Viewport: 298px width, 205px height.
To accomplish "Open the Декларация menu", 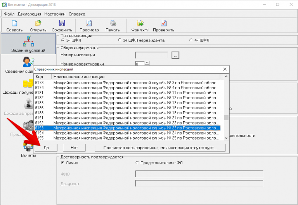I will [29, 14].
